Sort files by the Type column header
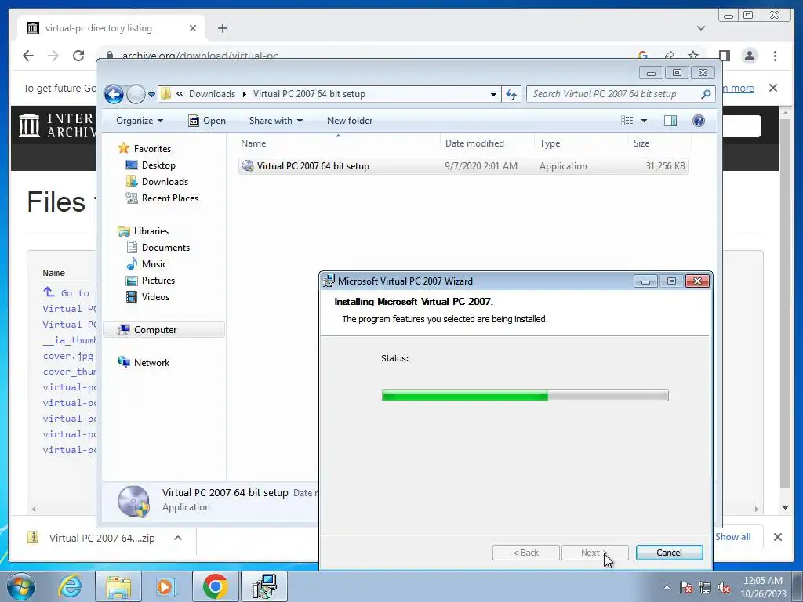The width and height of the screenshot is (803, 602). click(581, 143)
